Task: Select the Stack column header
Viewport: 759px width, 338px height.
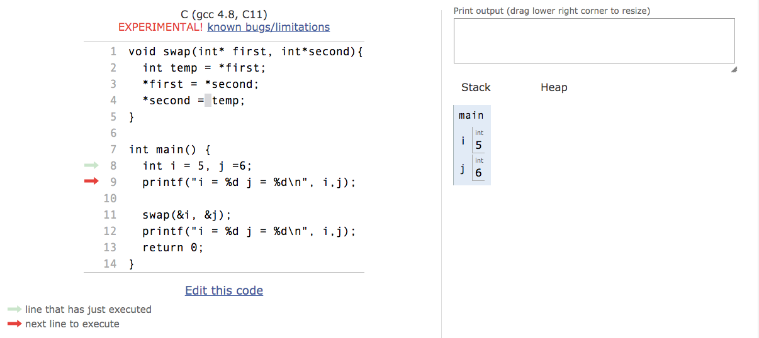Action: (476, 87)
